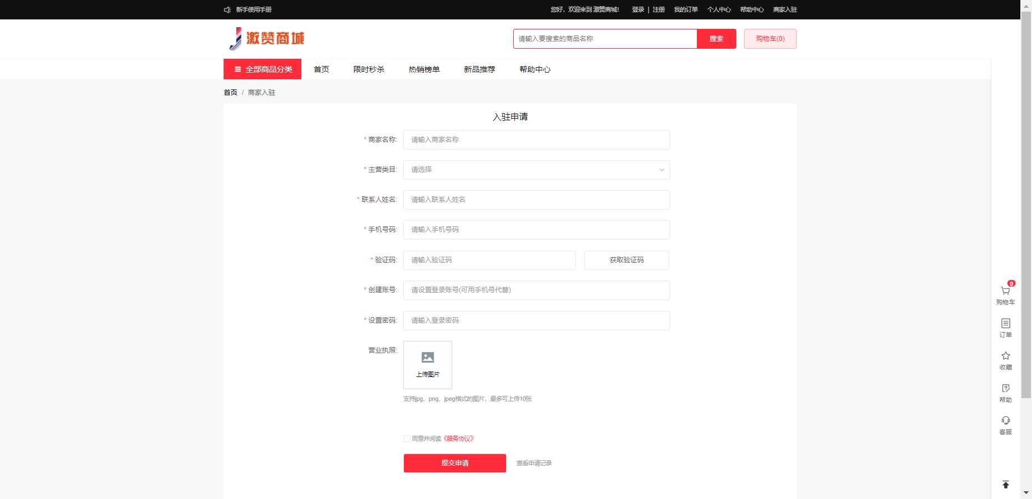Expand the 全部商品分类 category menu
This screenshot has height=499, width=1032.
[x=262, y=69]
